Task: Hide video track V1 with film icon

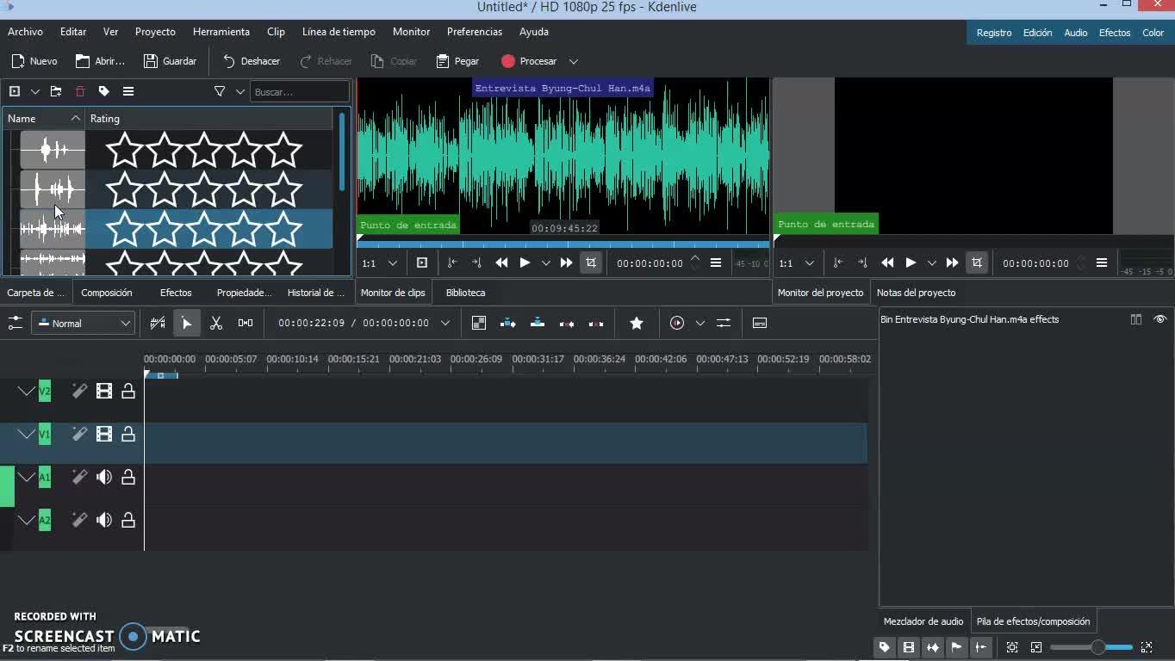Action: (104, 435)
